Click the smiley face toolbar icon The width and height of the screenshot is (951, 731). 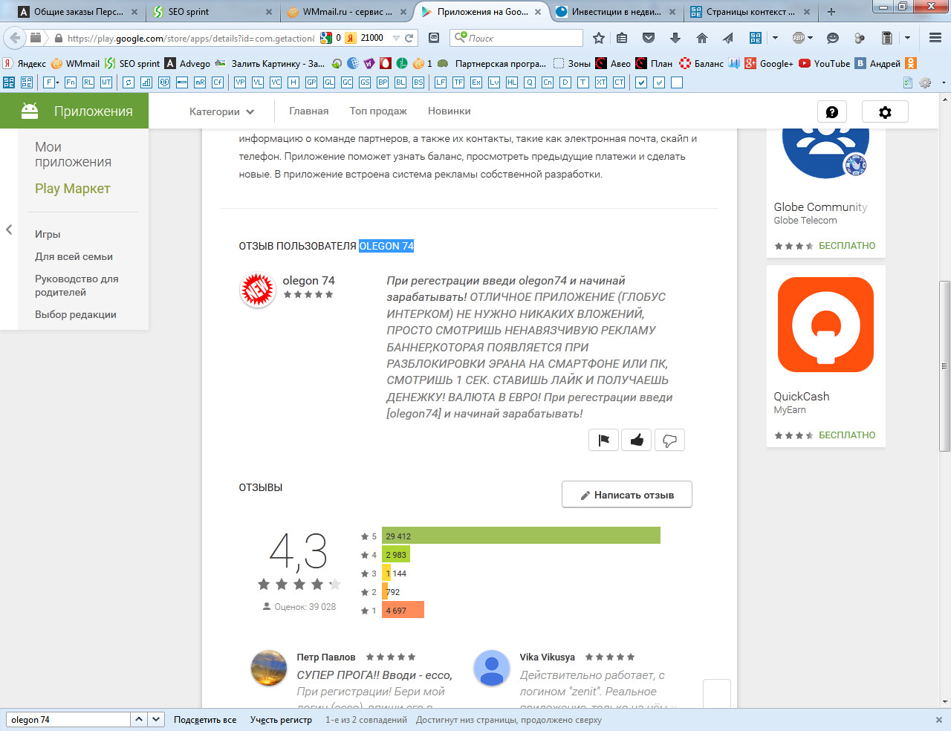tap(833, 38)
